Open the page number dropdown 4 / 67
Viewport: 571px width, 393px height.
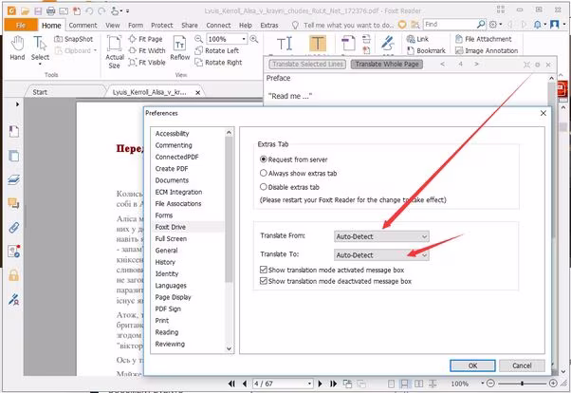(x=309, y=384)
